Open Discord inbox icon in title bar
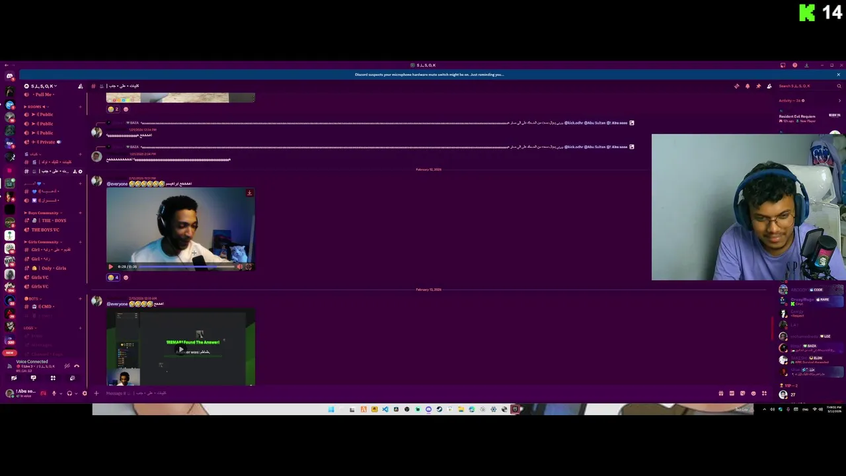 [783, 65]
